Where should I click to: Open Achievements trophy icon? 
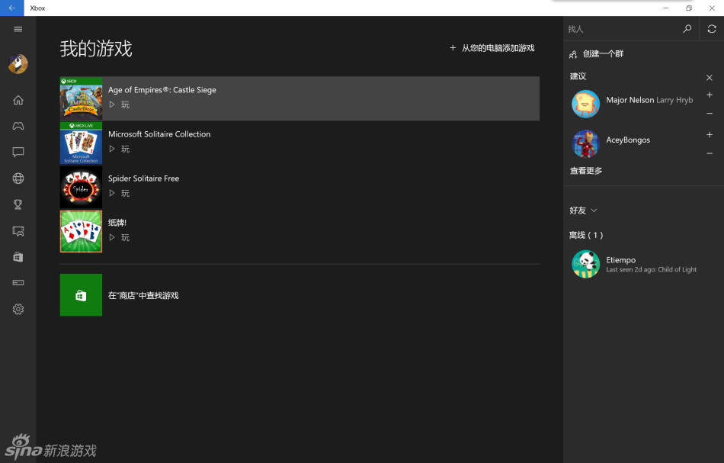point(18,204)
